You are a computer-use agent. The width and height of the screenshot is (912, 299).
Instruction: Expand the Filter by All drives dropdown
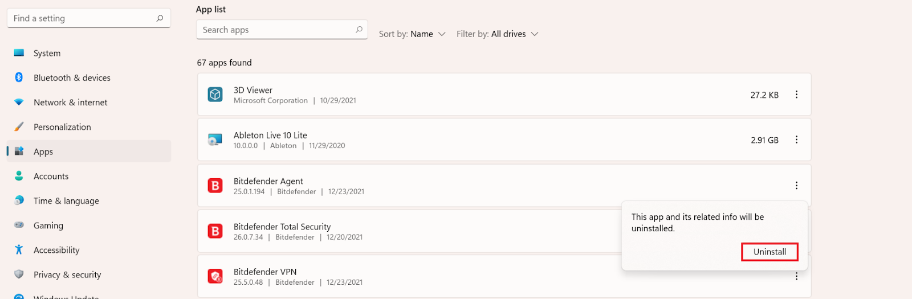(497, 34)
